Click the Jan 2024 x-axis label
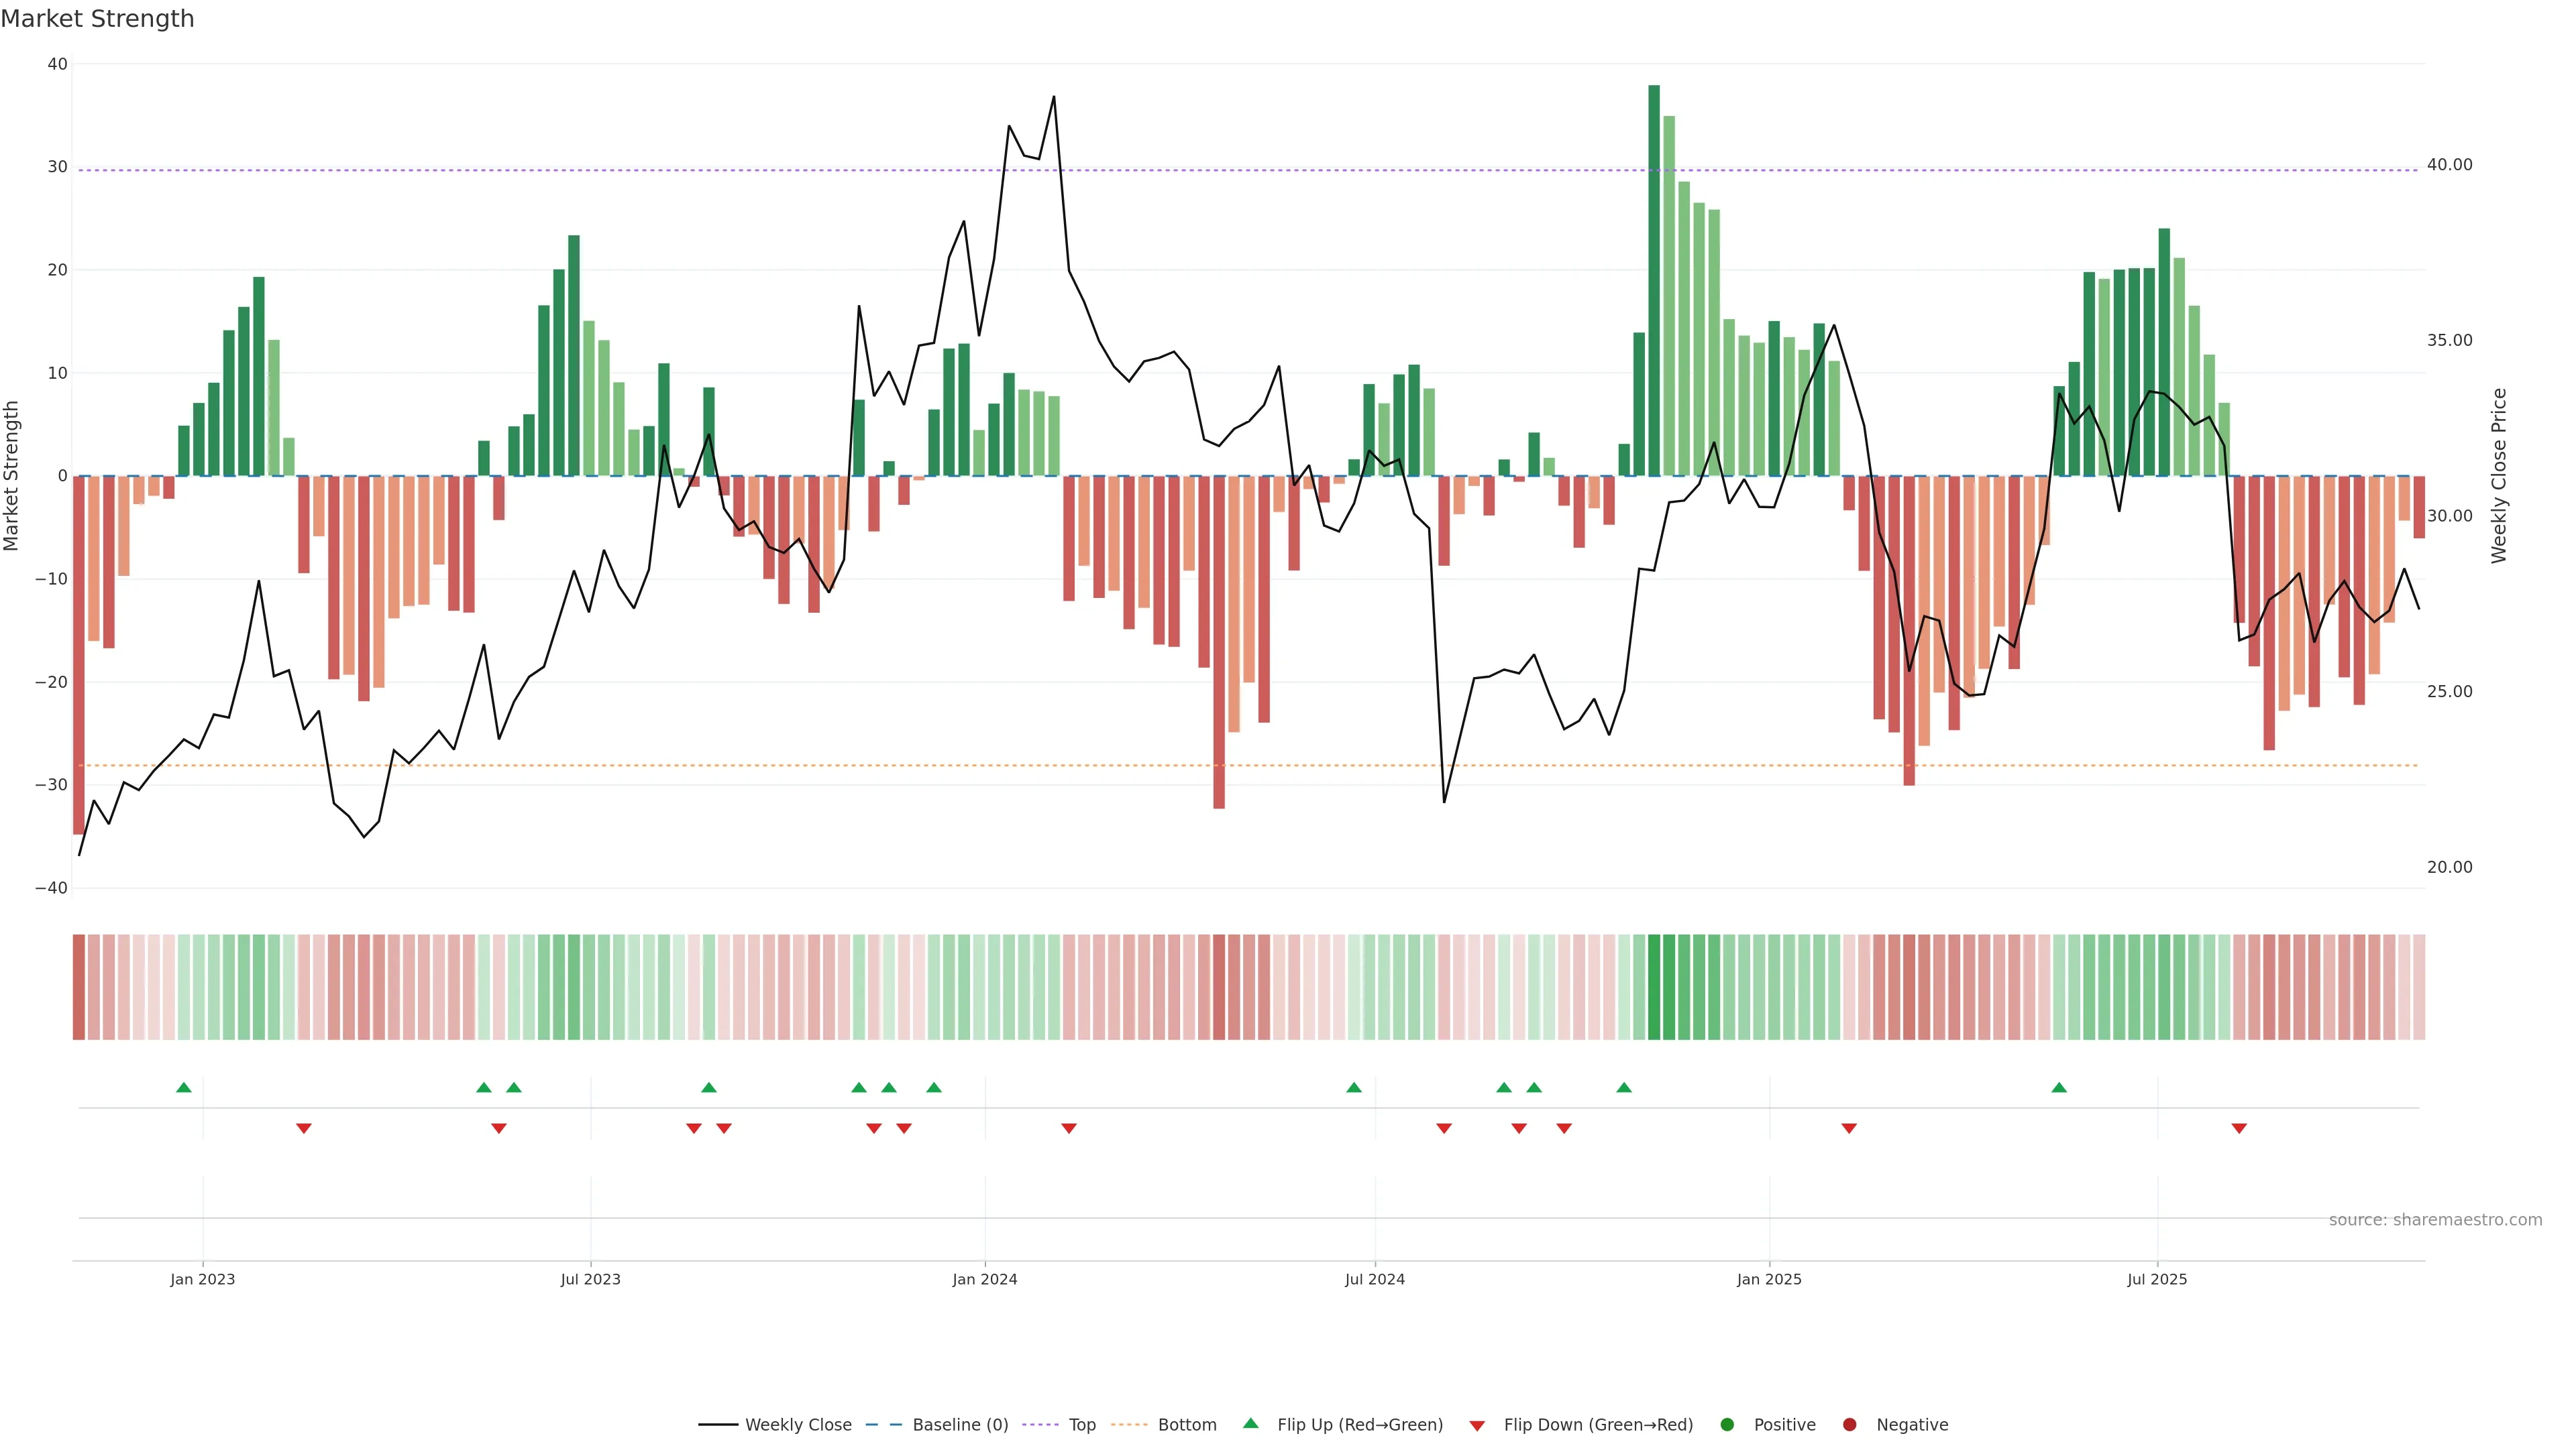Image resolution: width=2576 pixels, height=1448 pixels. [985, 1279]
